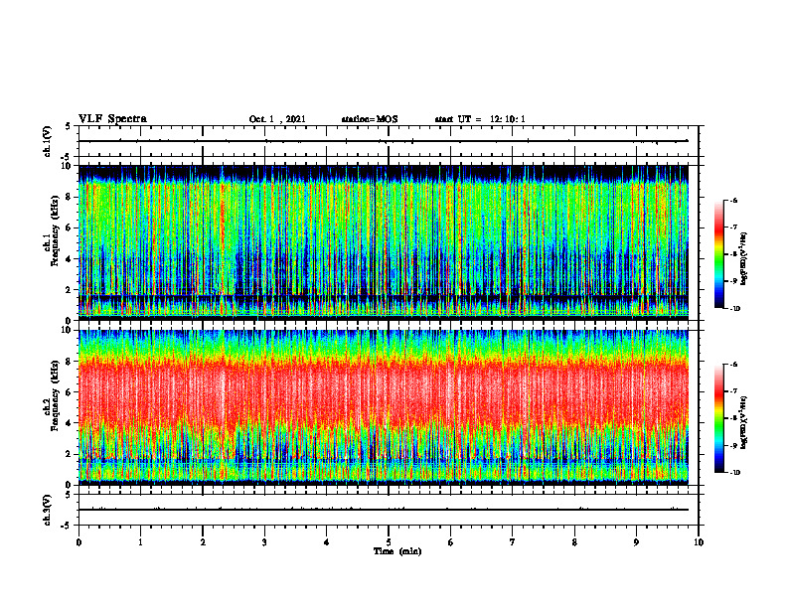Screen dimensions: 787x608
Task: Click time axis tick label "9"
Action: tap(636, 542)
